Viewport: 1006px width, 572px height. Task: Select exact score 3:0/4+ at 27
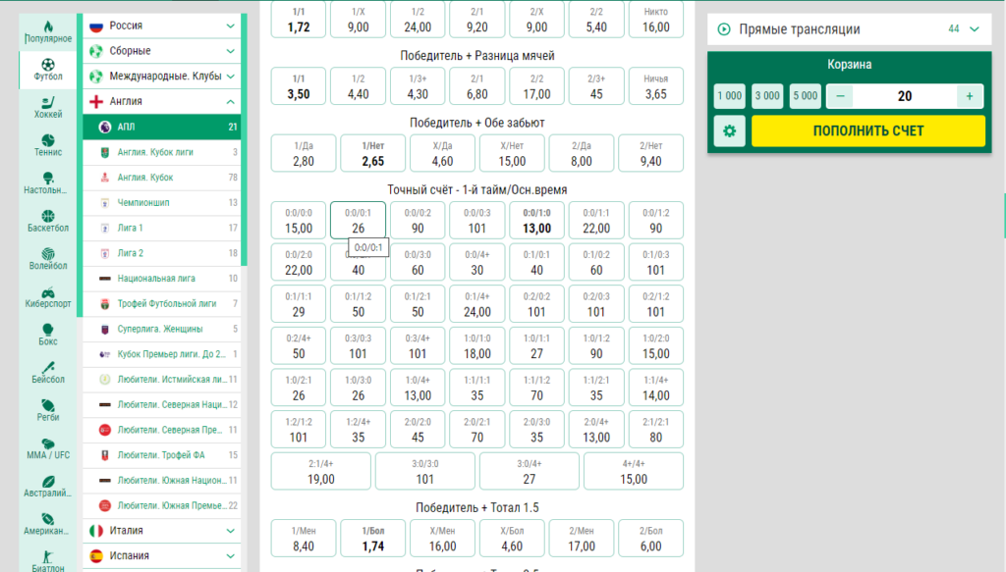point(530,472)
